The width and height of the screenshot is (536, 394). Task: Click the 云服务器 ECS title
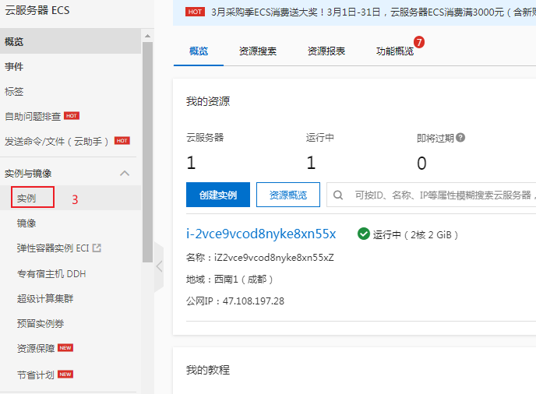pos(37,10)
